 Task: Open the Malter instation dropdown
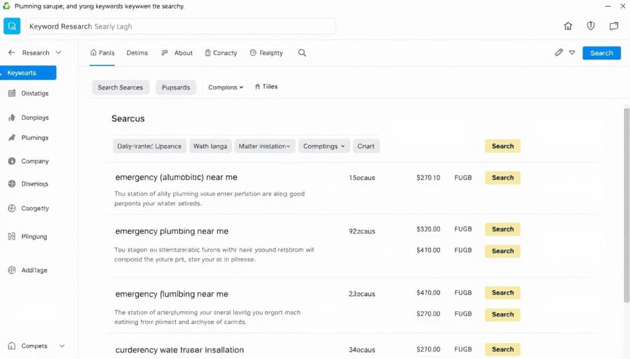pyautogui.click(x=265, y=146)
